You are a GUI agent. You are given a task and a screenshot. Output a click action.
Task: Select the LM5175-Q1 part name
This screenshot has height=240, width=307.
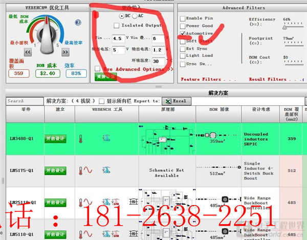21,170
